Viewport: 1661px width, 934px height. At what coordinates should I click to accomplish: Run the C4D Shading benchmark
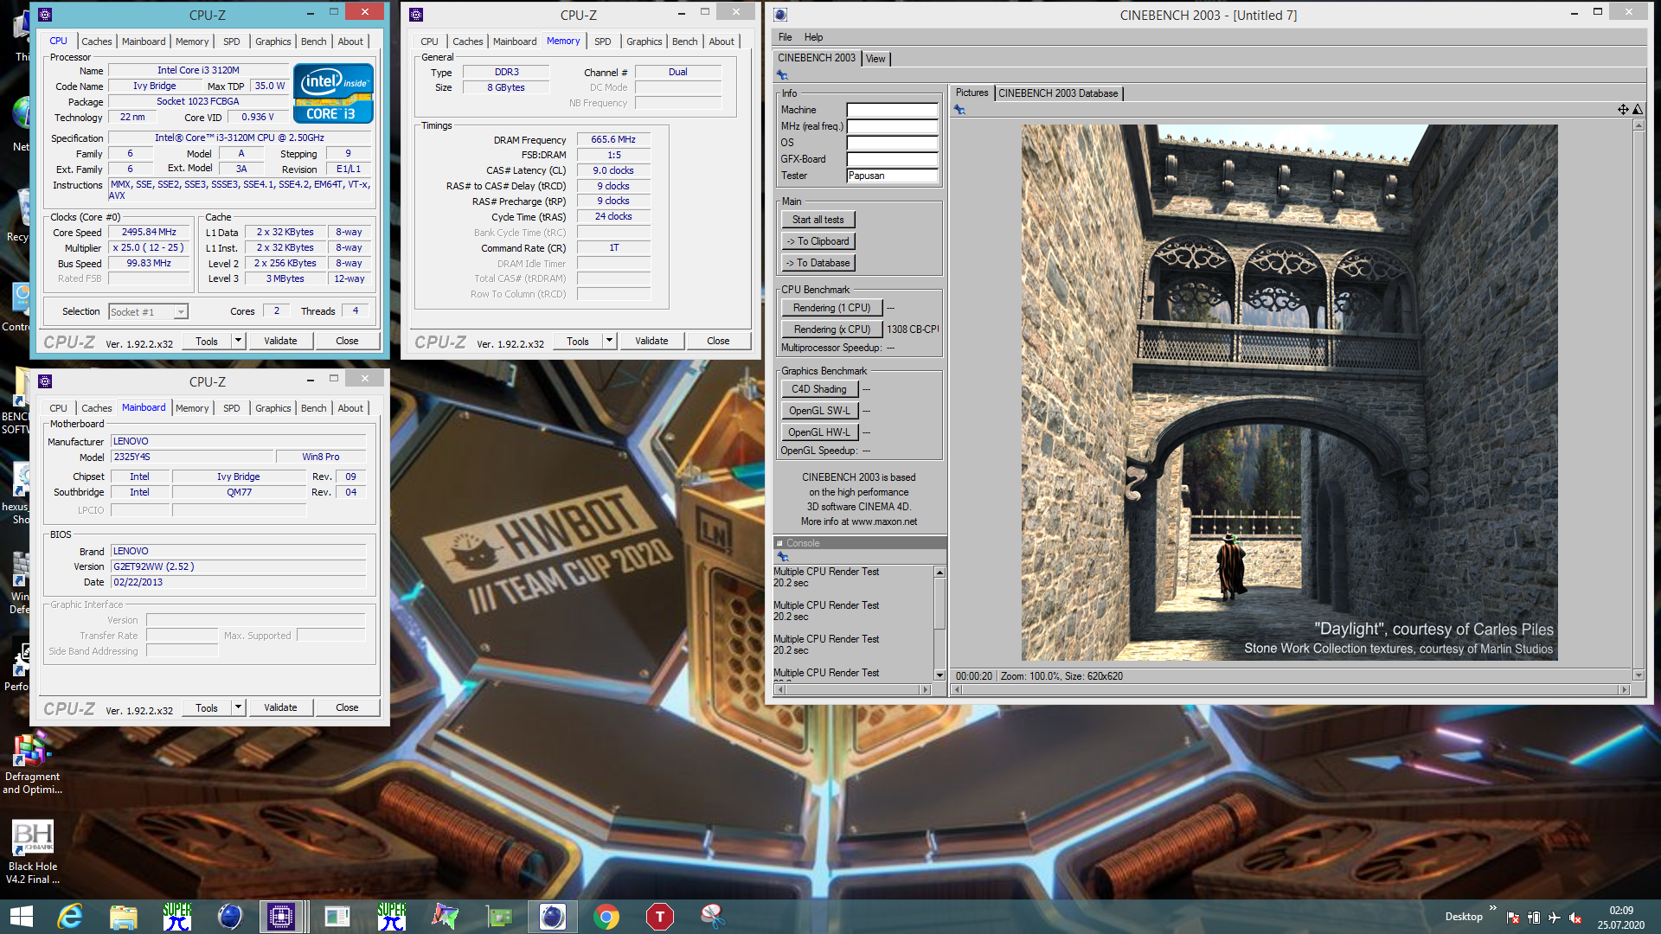[819, 389]
